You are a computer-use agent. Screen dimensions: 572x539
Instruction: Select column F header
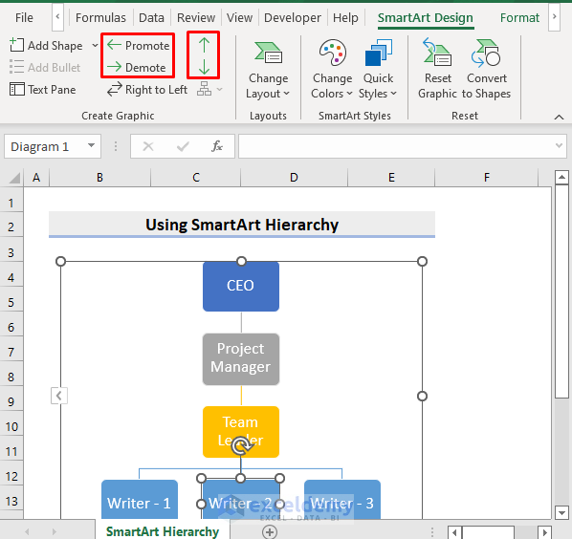point(487,178)
